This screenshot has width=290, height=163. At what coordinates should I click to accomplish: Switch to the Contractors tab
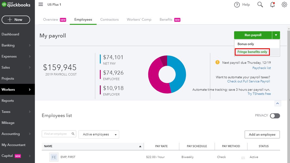pos(109,20)
